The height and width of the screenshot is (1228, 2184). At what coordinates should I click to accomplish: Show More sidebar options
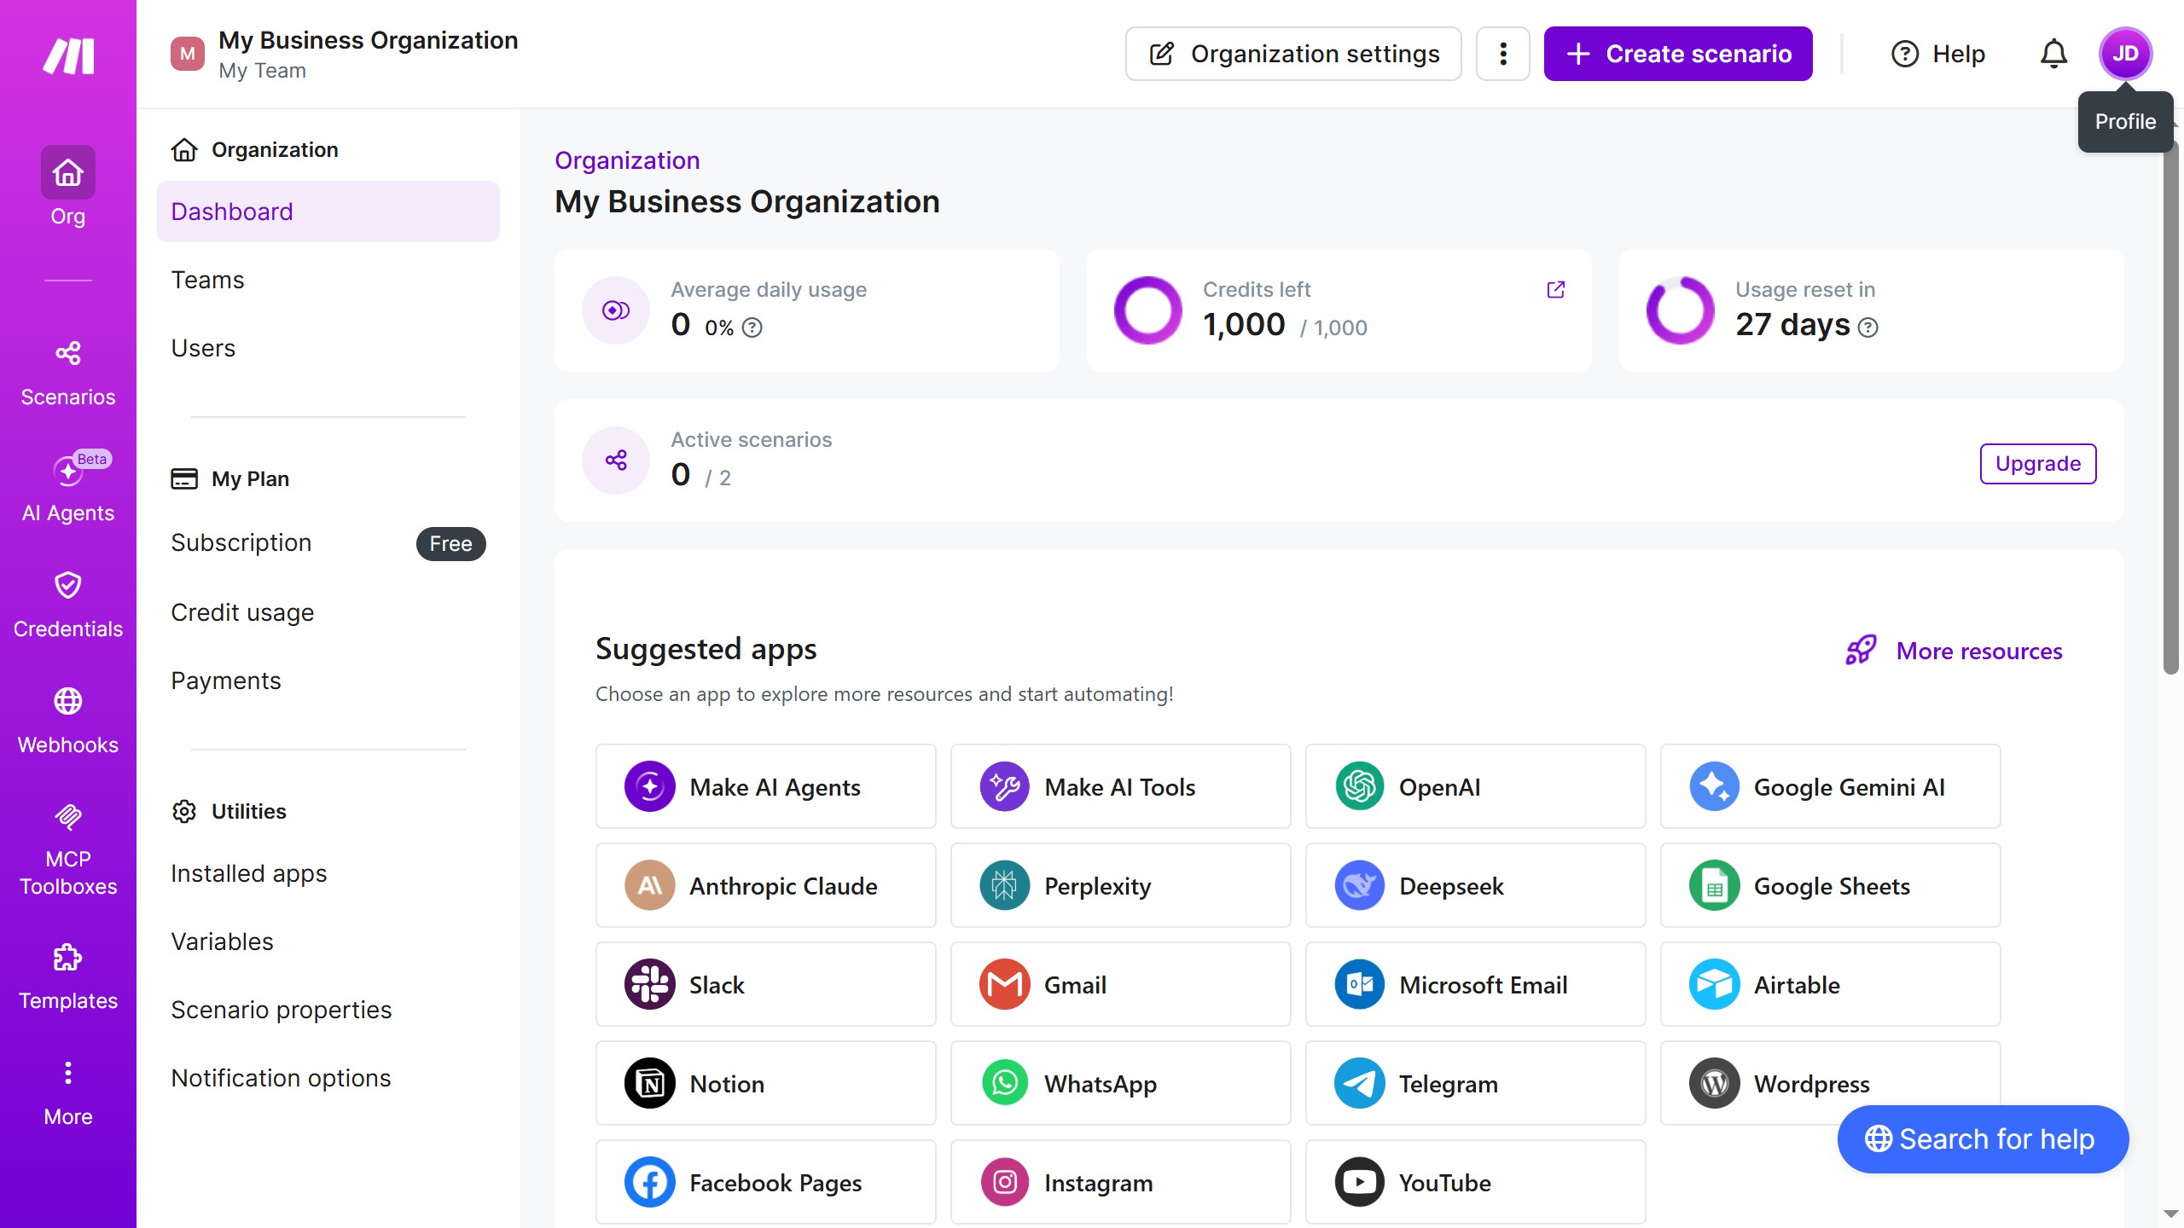[68, 1092]
